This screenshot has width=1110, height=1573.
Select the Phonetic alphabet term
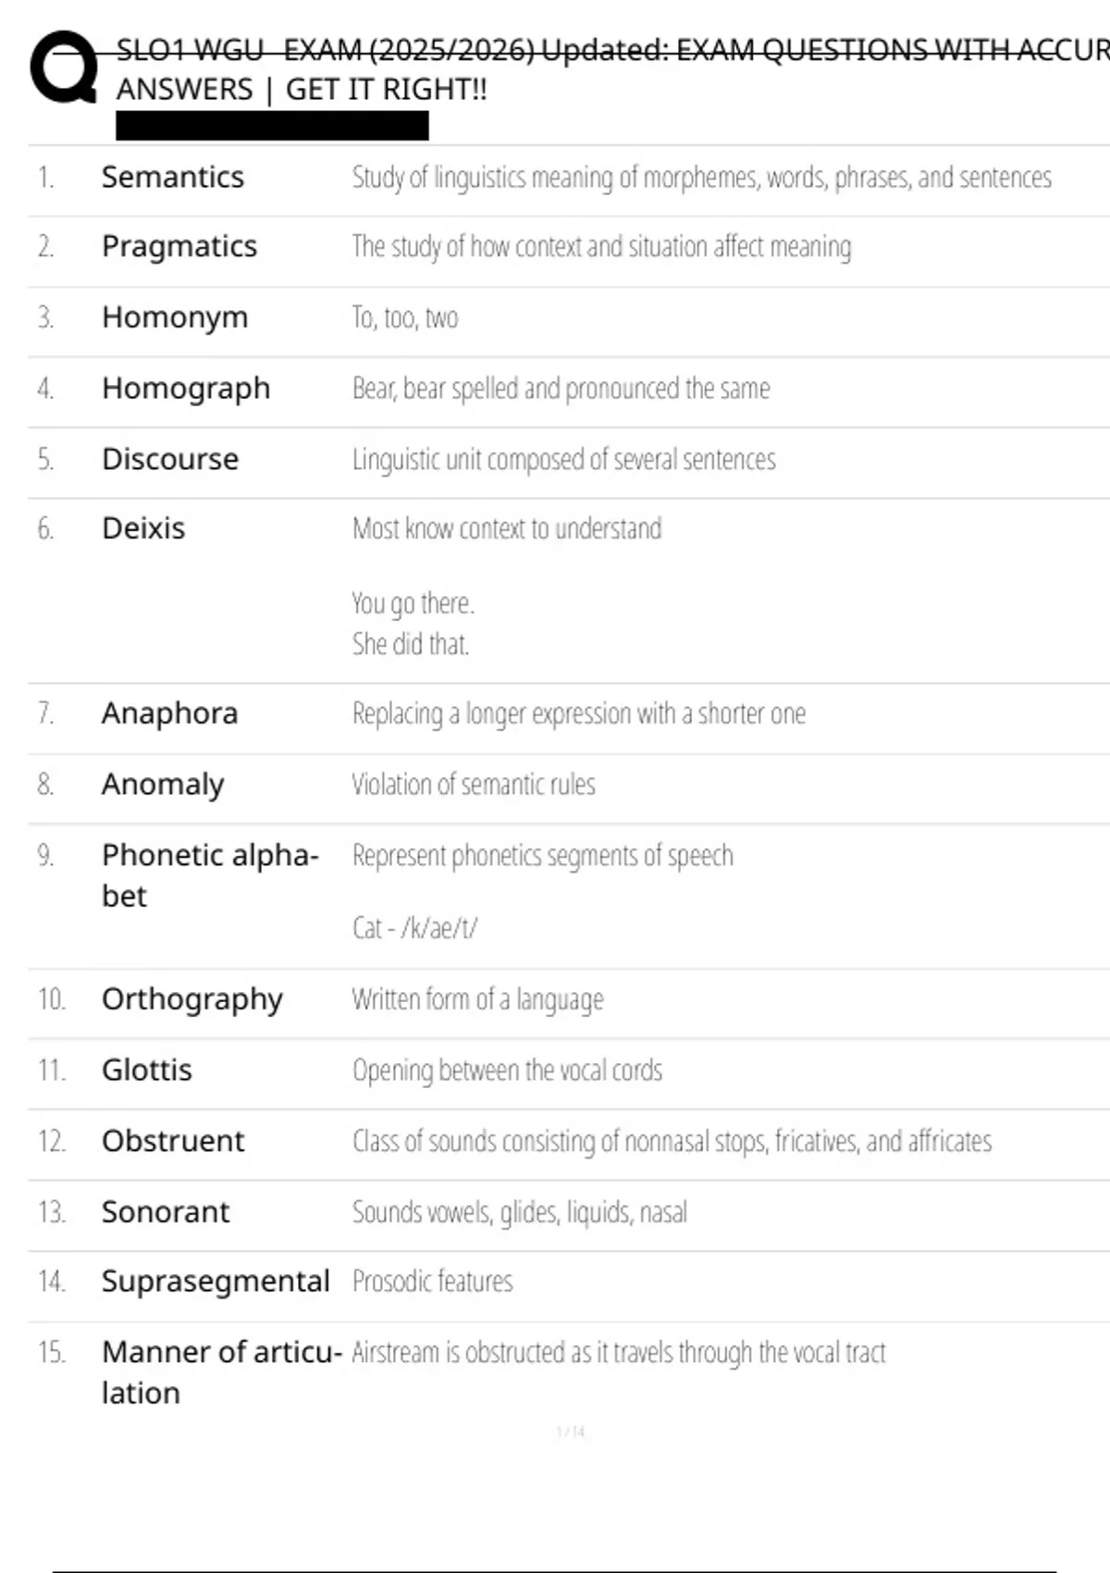click(210, 875)
